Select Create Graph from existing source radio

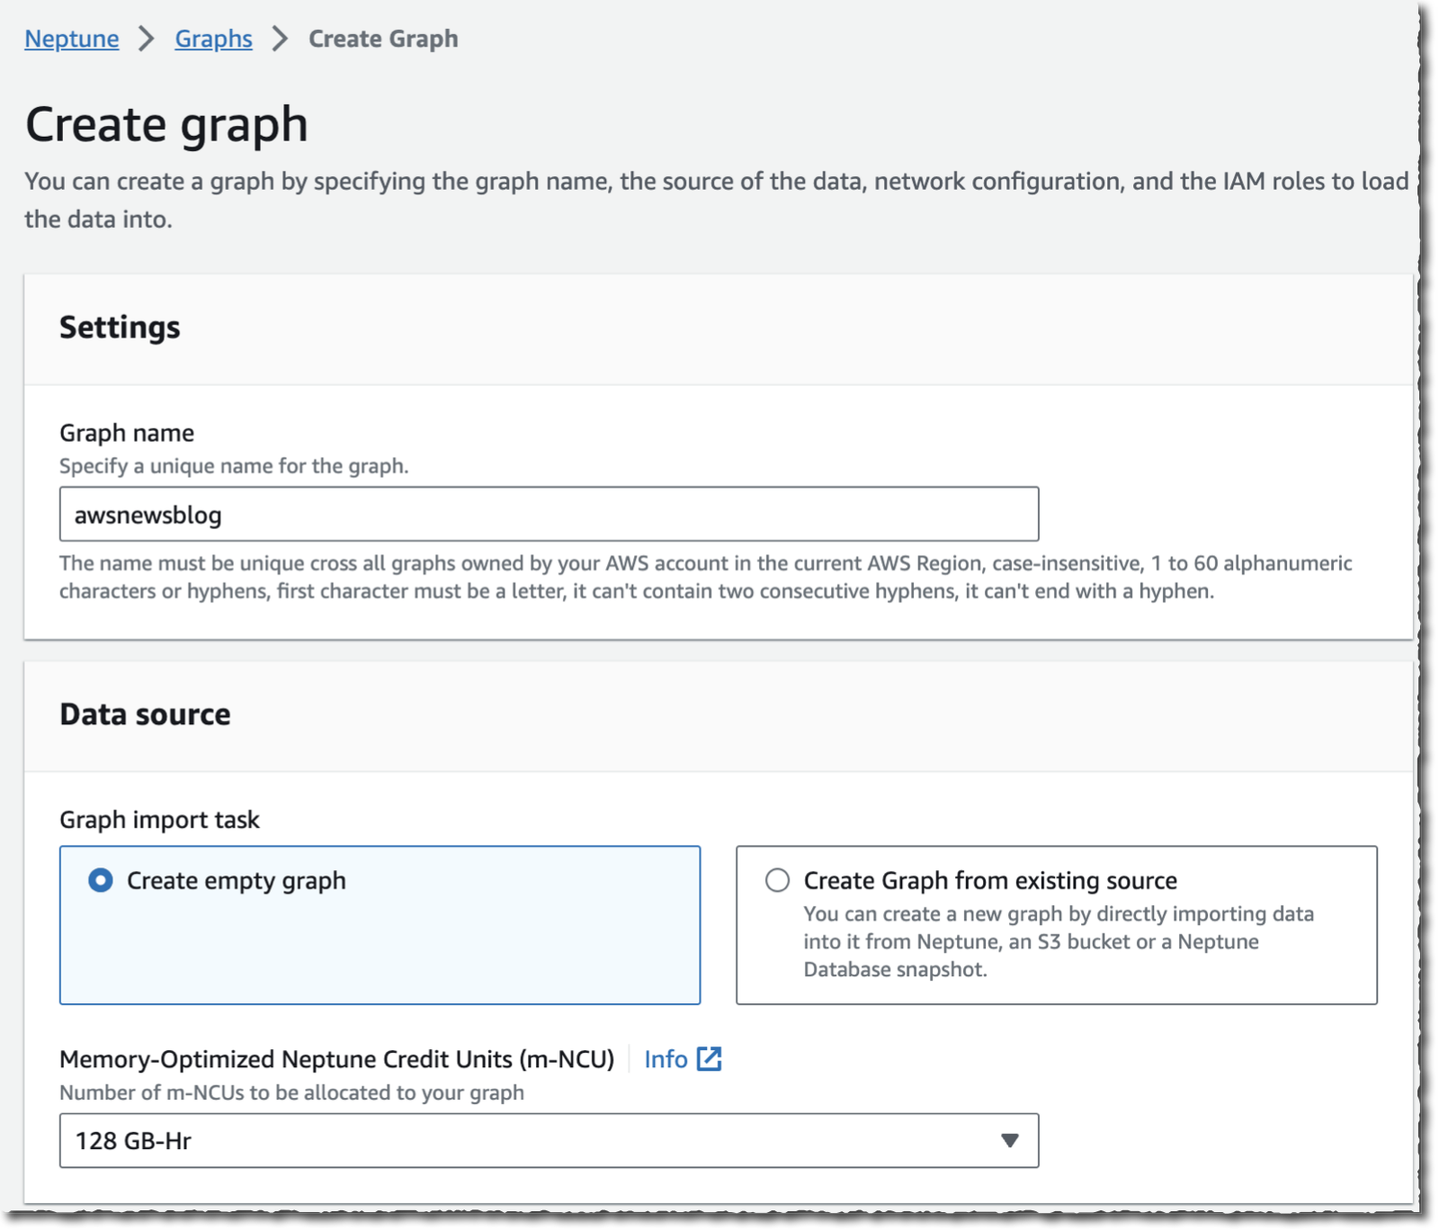pos(777,880)
